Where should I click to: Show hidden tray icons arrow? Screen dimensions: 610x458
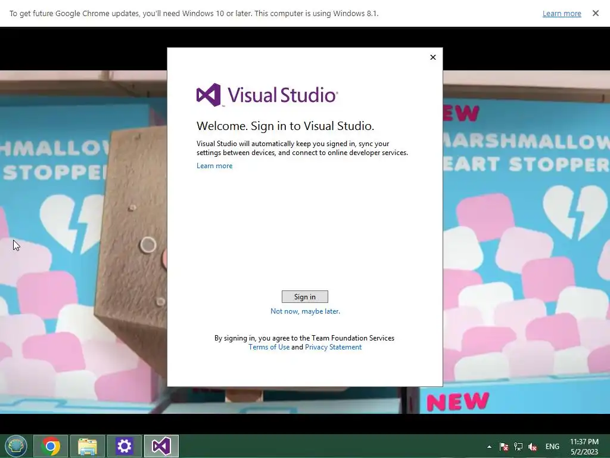coord(489,447)
